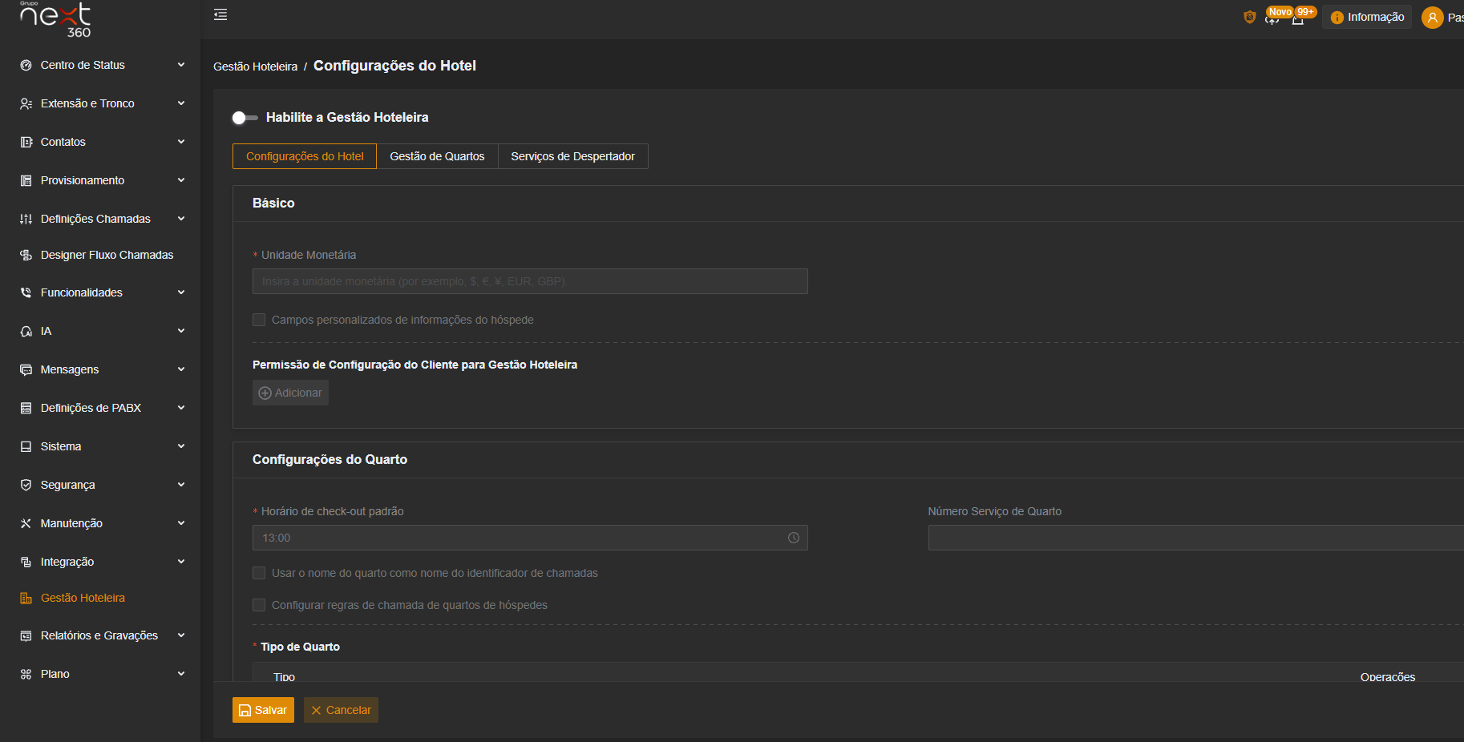Click the Salvar button
Image resolution: width=1464 pixels, height=742 pixels.
coord(263,710)
